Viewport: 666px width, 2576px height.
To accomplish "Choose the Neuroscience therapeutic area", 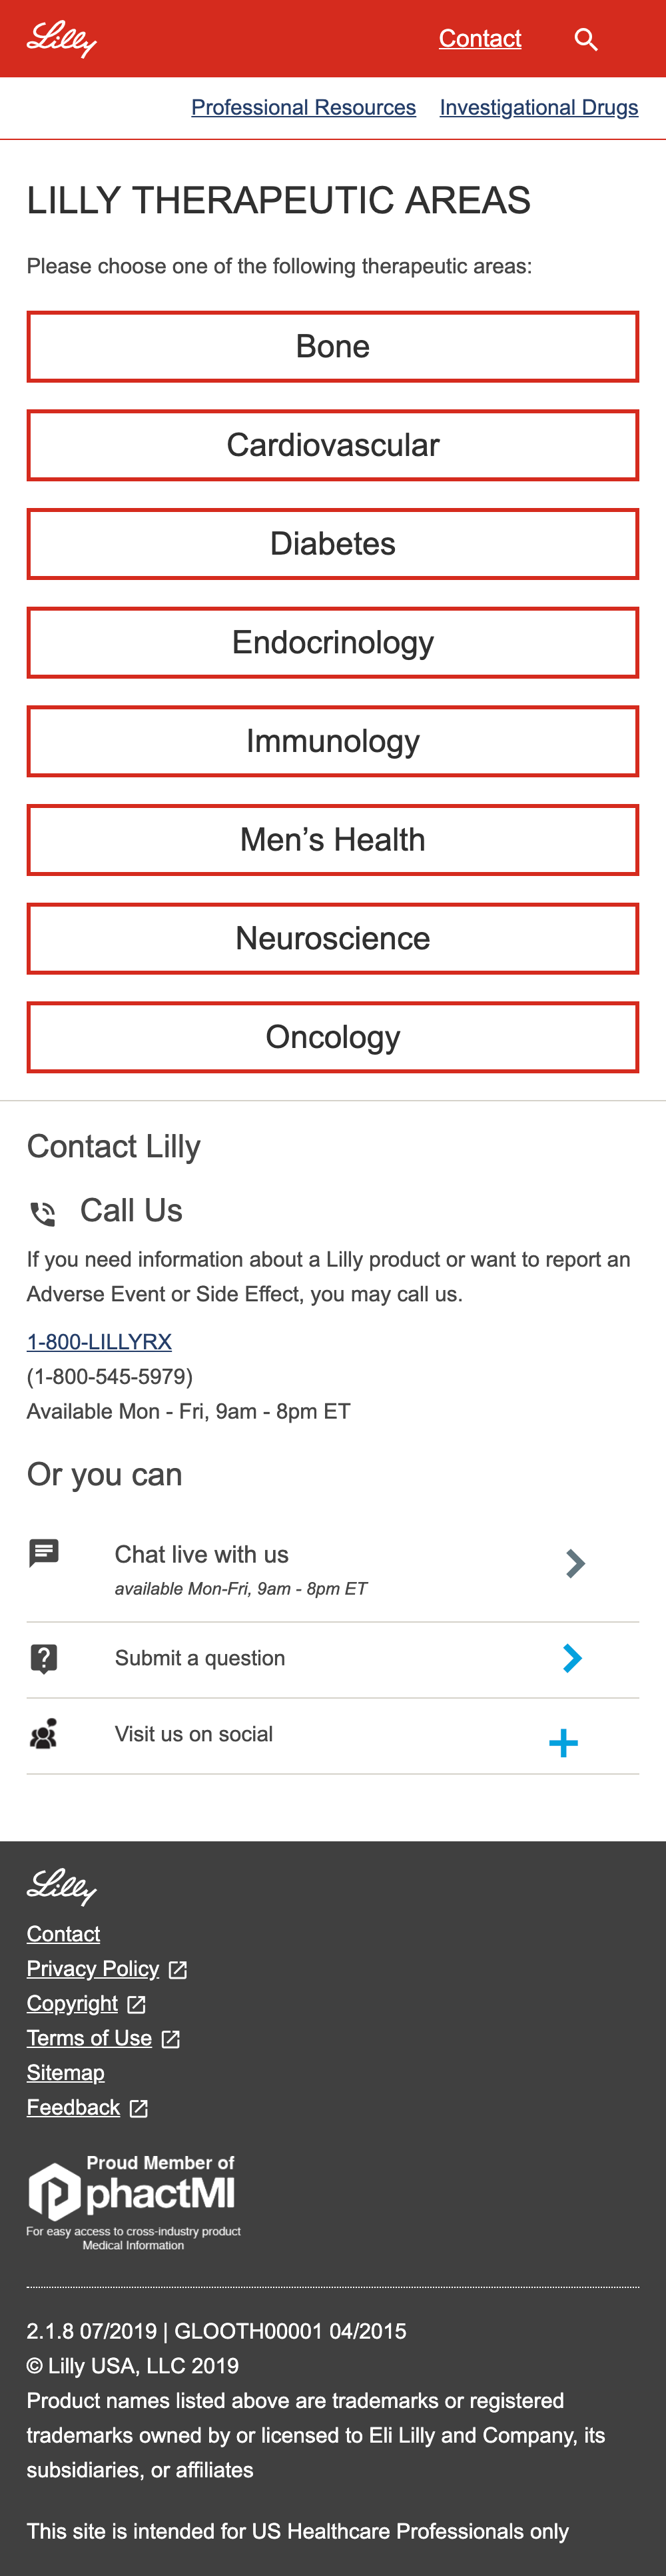I will pyautogui.click(x=332, y=939).
